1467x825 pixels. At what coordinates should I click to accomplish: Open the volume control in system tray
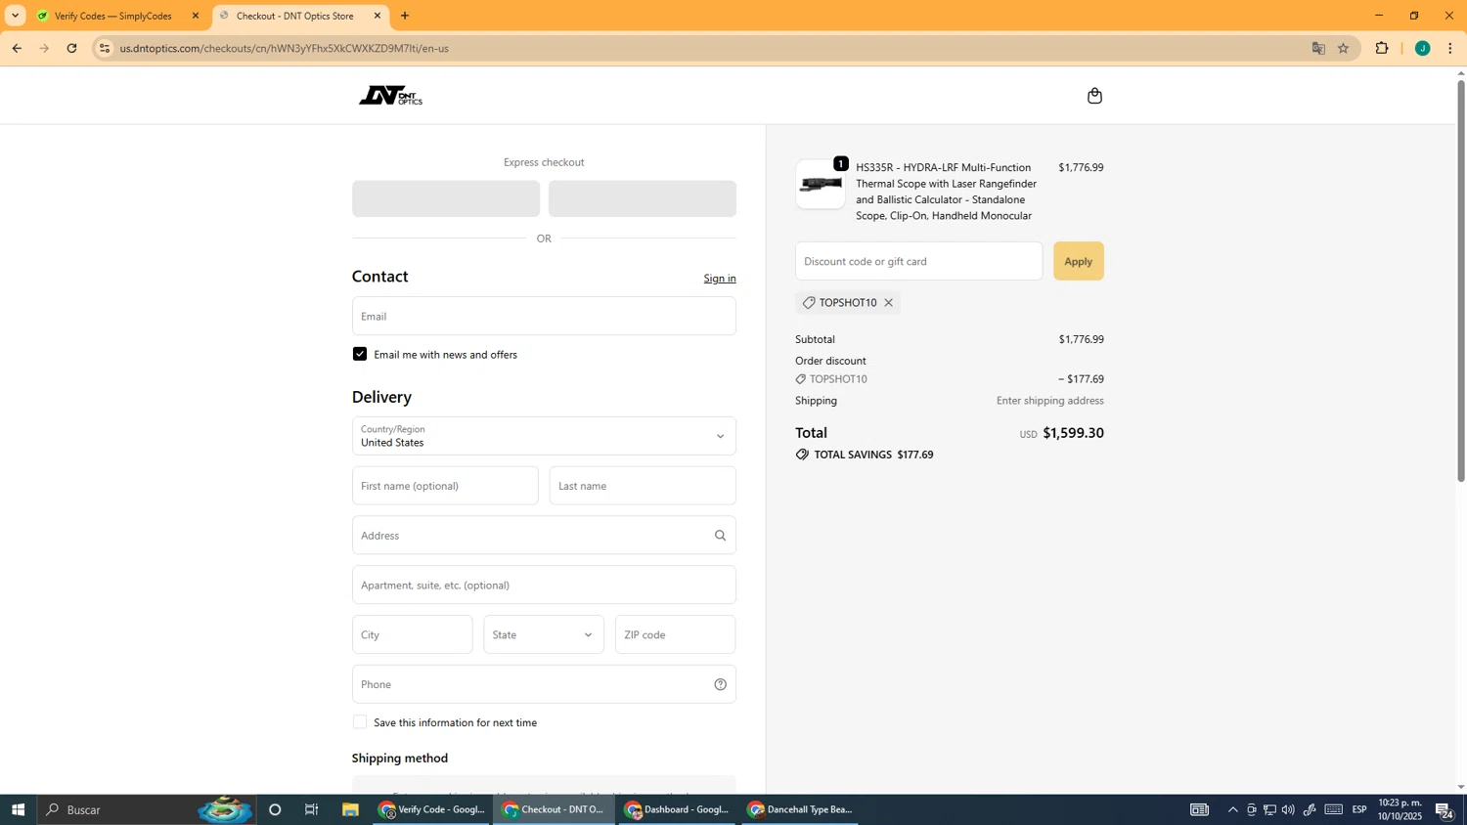pos(1288,809)
